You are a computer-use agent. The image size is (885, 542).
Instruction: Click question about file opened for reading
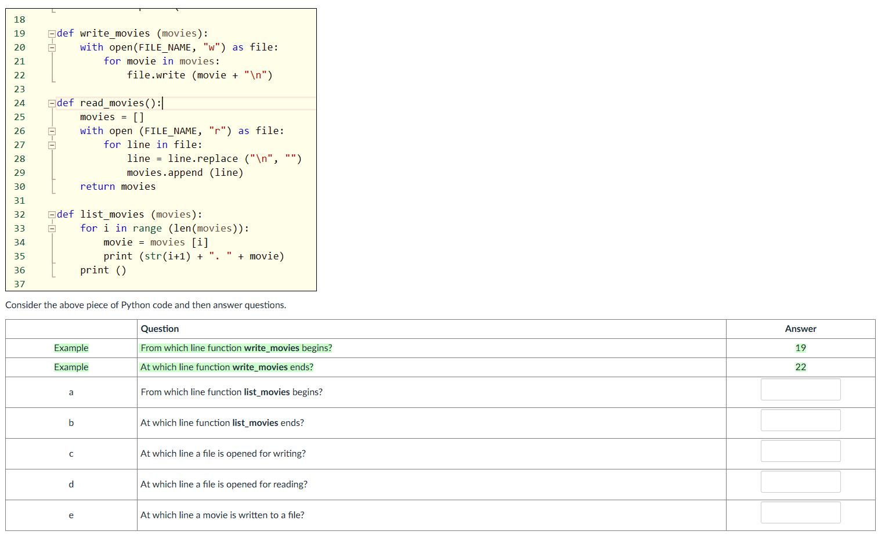224,485
